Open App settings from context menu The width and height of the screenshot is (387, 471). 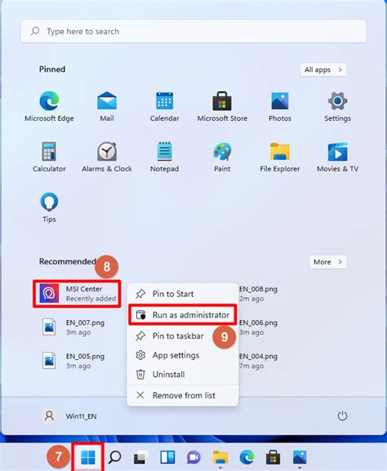tap(183, 355)
